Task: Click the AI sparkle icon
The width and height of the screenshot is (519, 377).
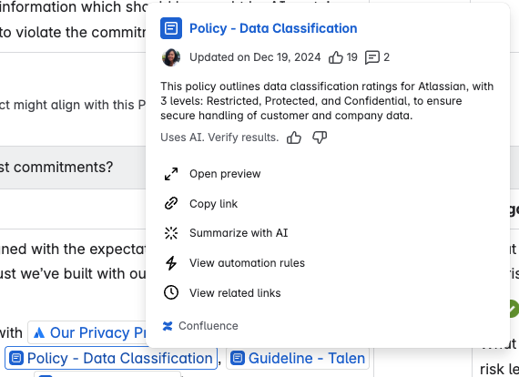Action: (171, 233)
